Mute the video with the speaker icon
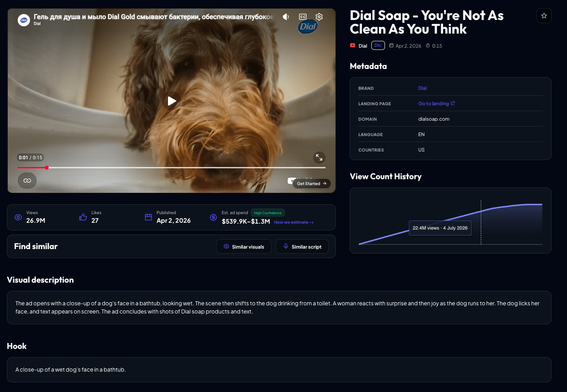 (x=286, y=17)
